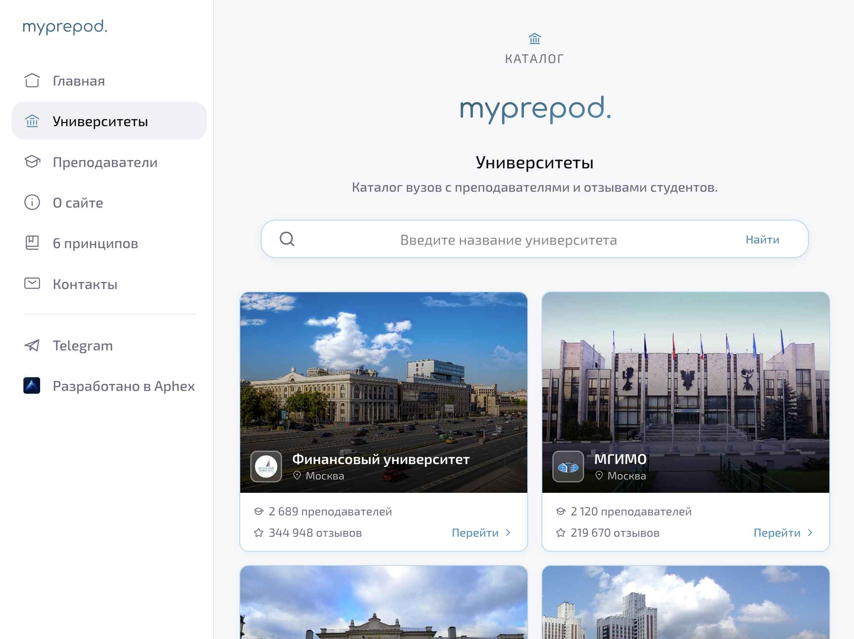
Task: Open the 6 принципов menu item
Action: point(109,243)
